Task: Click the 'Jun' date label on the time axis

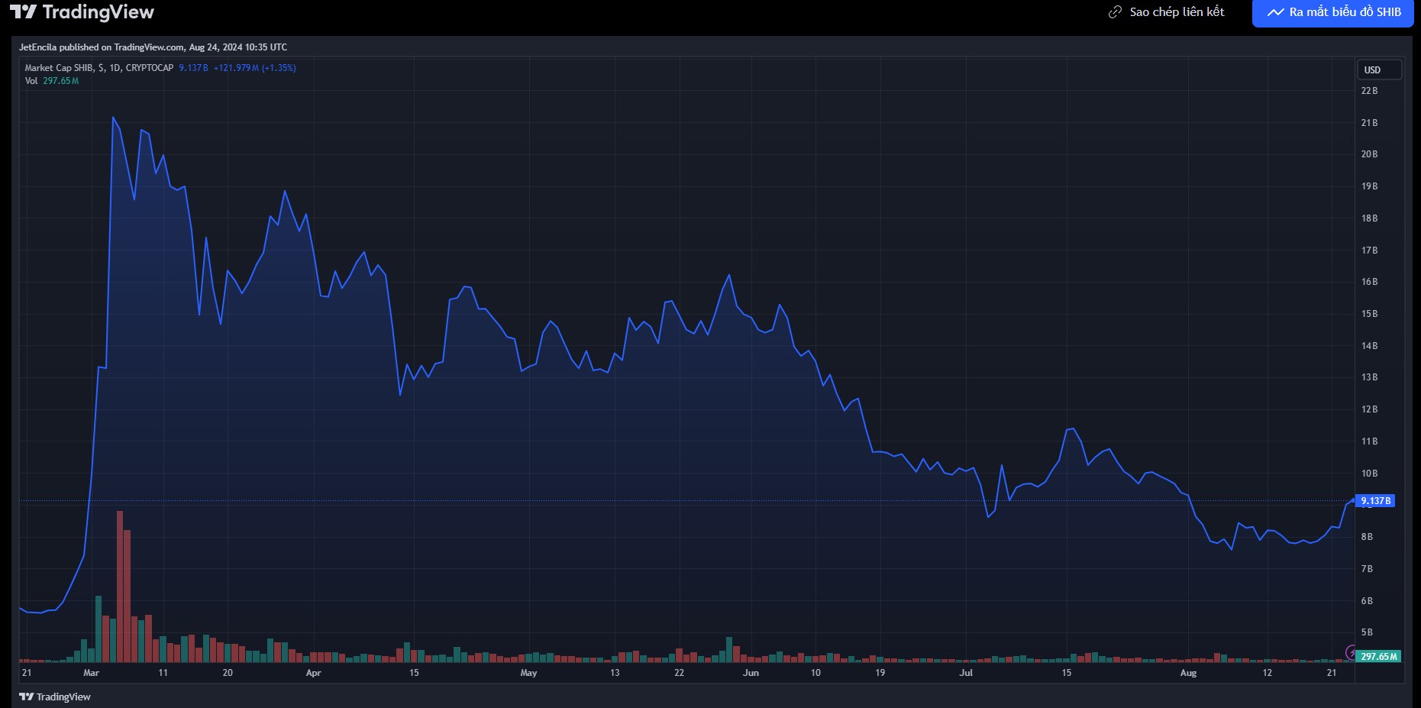Action: [x=751, y=673]
